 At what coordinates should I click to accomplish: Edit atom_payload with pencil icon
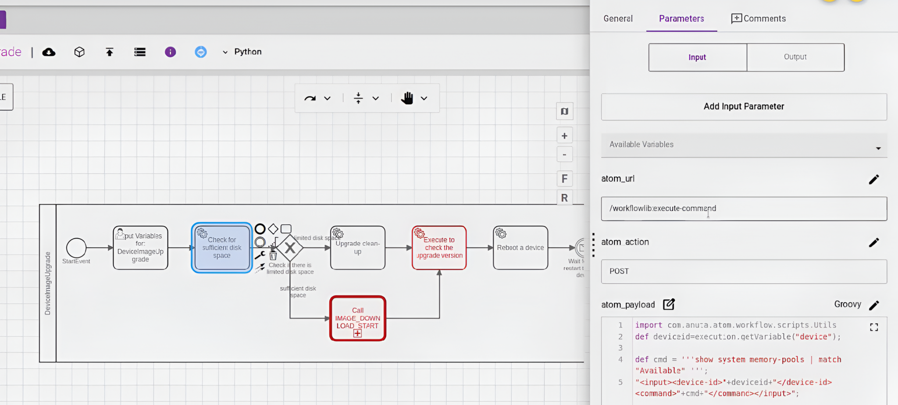click(874, 305)
